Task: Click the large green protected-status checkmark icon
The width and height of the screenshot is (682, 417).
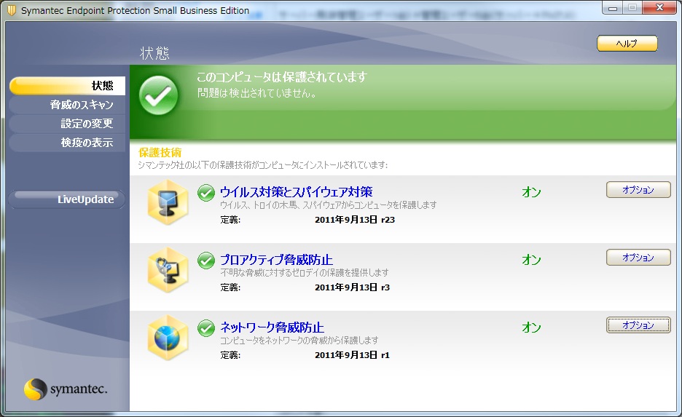Action: 158,95
